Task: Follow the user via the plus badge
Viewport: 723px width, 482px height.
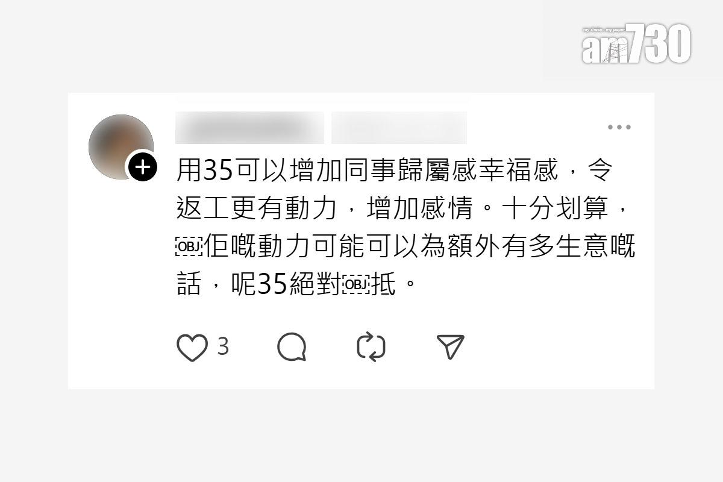Action: (x=142, y=167)
